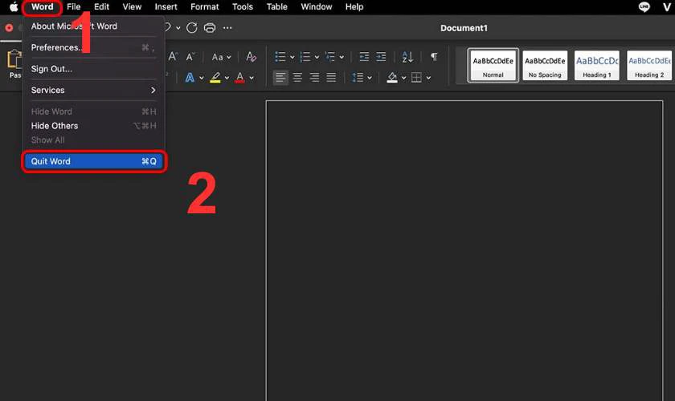This screenshot has height=401, width=675.
Task: Click the Print icon in the quick toolbar
Action: 210,28
